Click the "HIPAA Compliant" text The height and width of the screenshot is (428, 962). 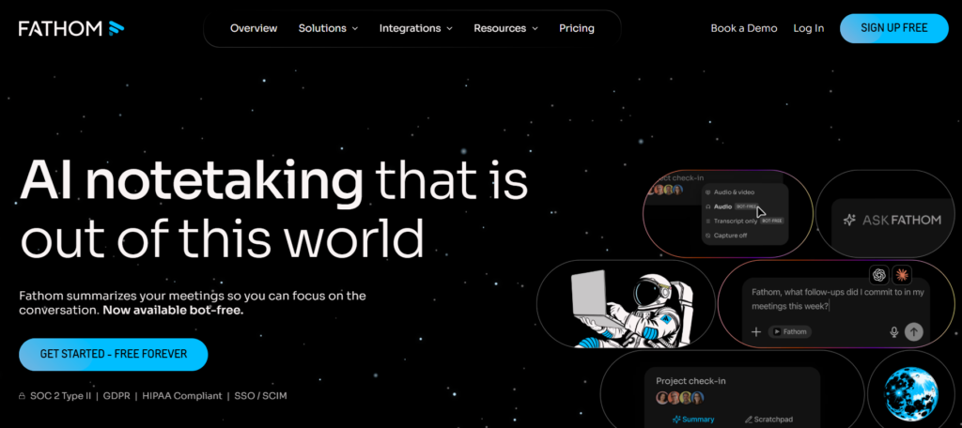click(182, 396)
